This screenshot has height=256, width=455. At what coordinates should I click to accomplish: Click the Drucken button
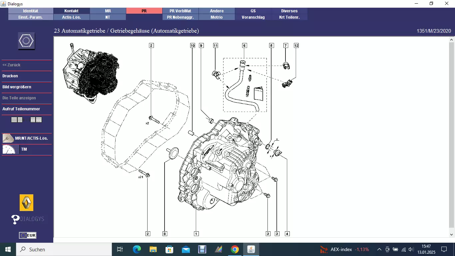pyautogui.click(x=10, y=76)
